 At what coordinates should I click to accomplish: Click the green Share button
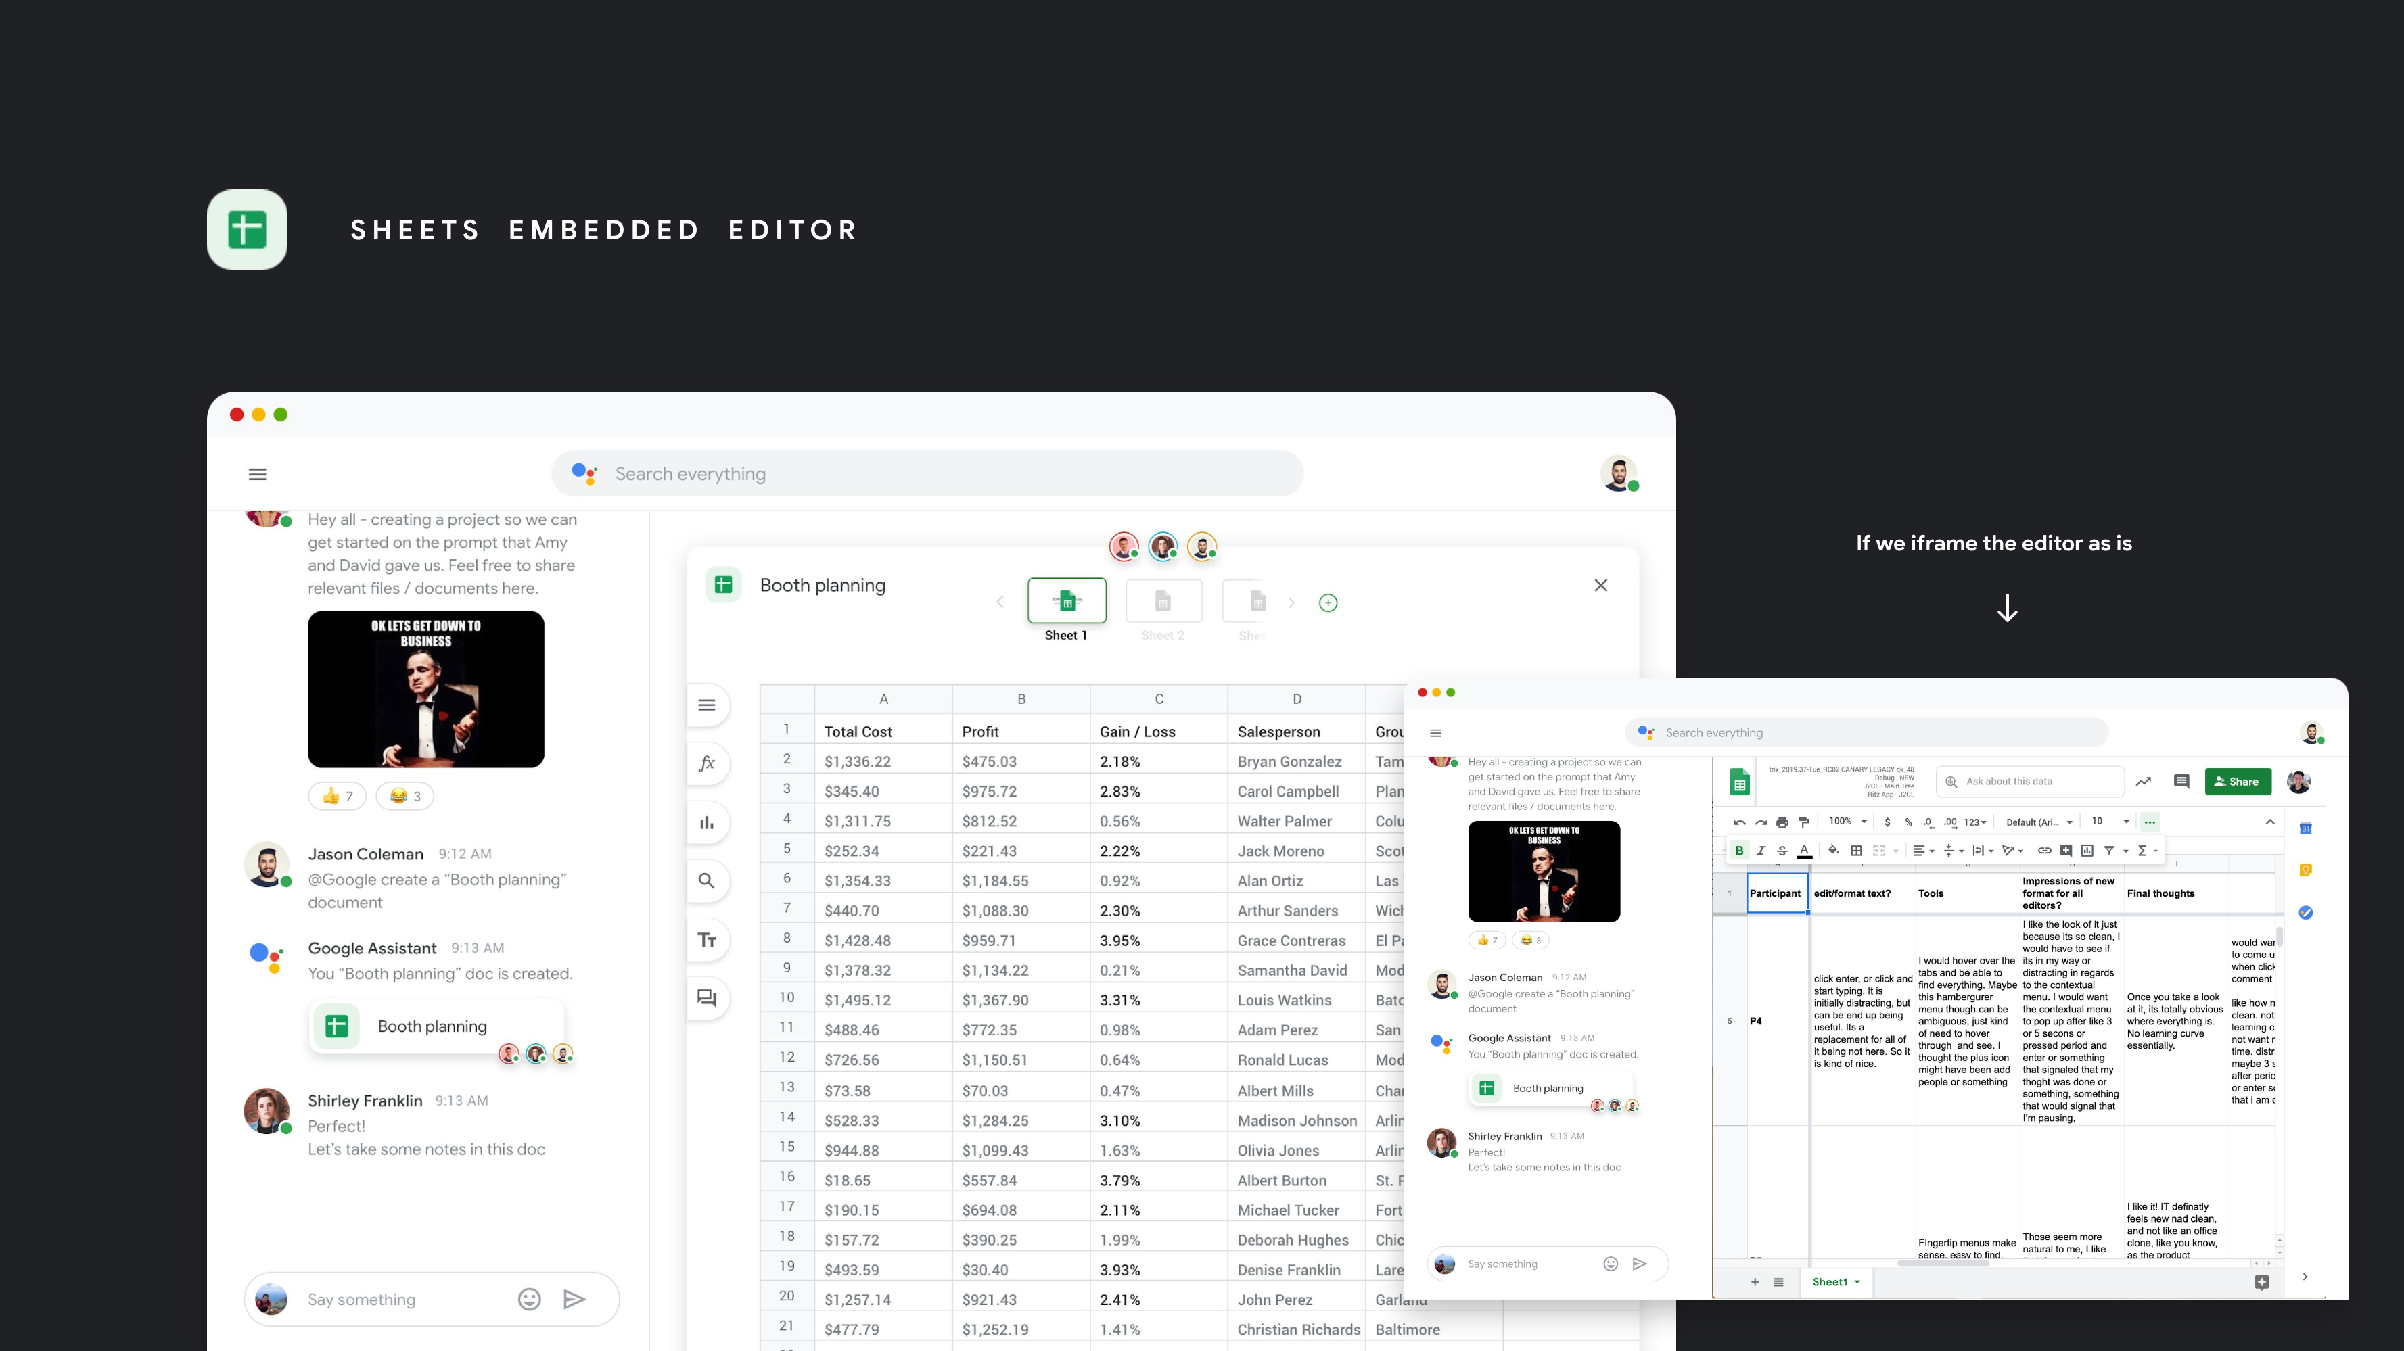click(2236, 782)
